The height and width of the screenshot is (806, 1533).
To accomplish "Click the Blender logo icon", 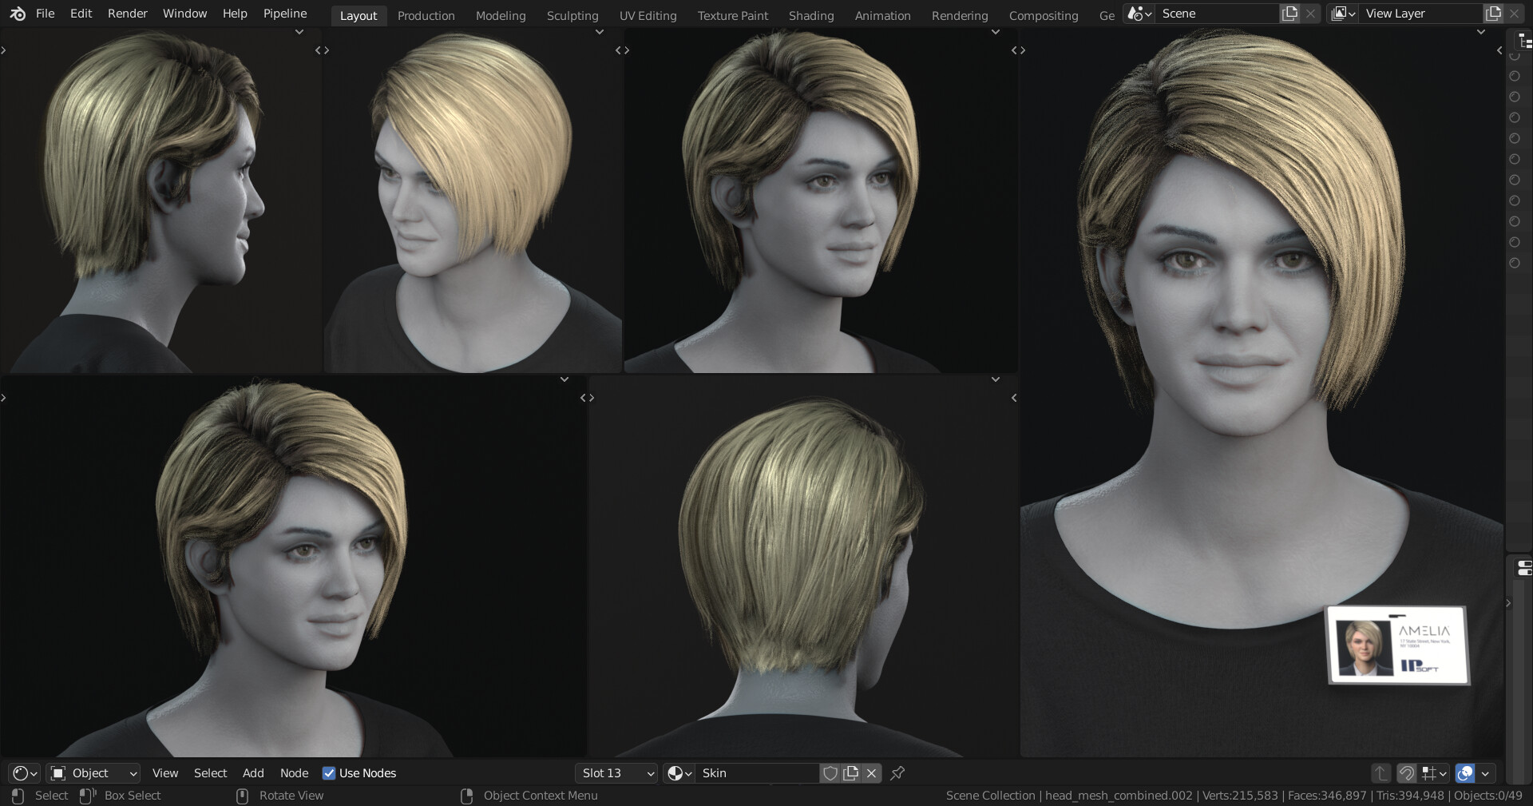I will (x=18, y=14).
